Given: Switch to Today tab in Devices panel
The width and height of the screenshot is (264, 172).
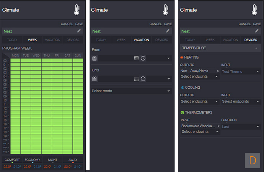Looking at the screenshot, I should 190,40.
